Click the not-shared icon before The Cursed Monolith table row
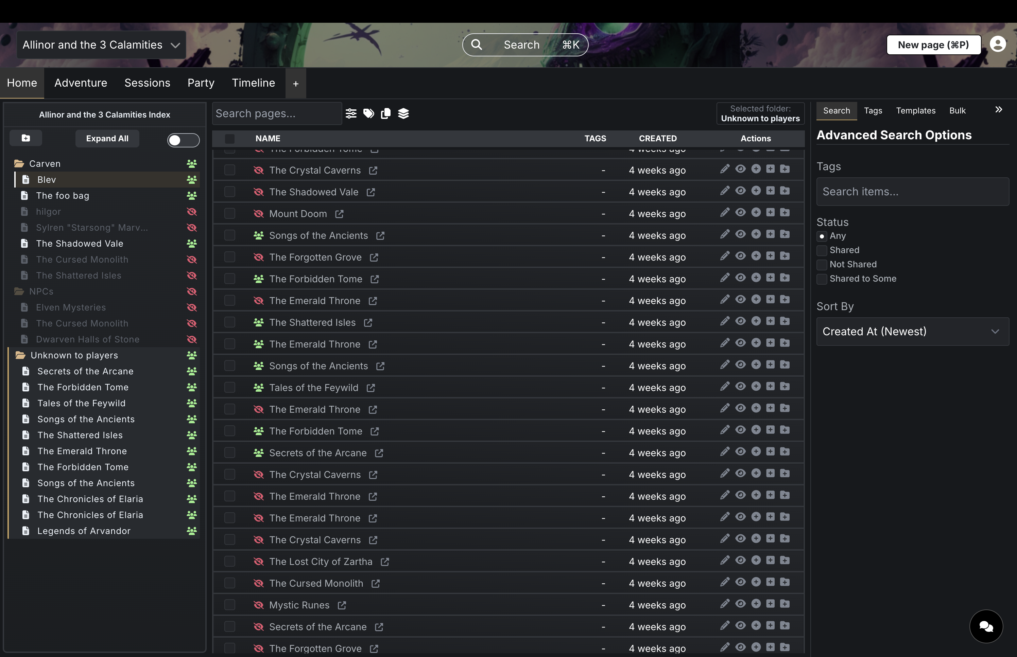 pyautogui.click(x=258, y=583)
